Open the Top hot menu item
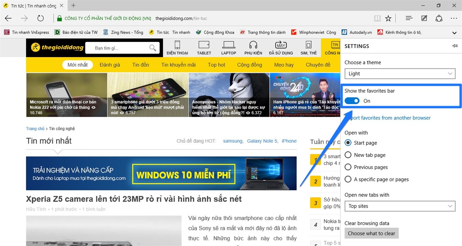The width and height of the screenshot is (462, 246). (216, 65)
